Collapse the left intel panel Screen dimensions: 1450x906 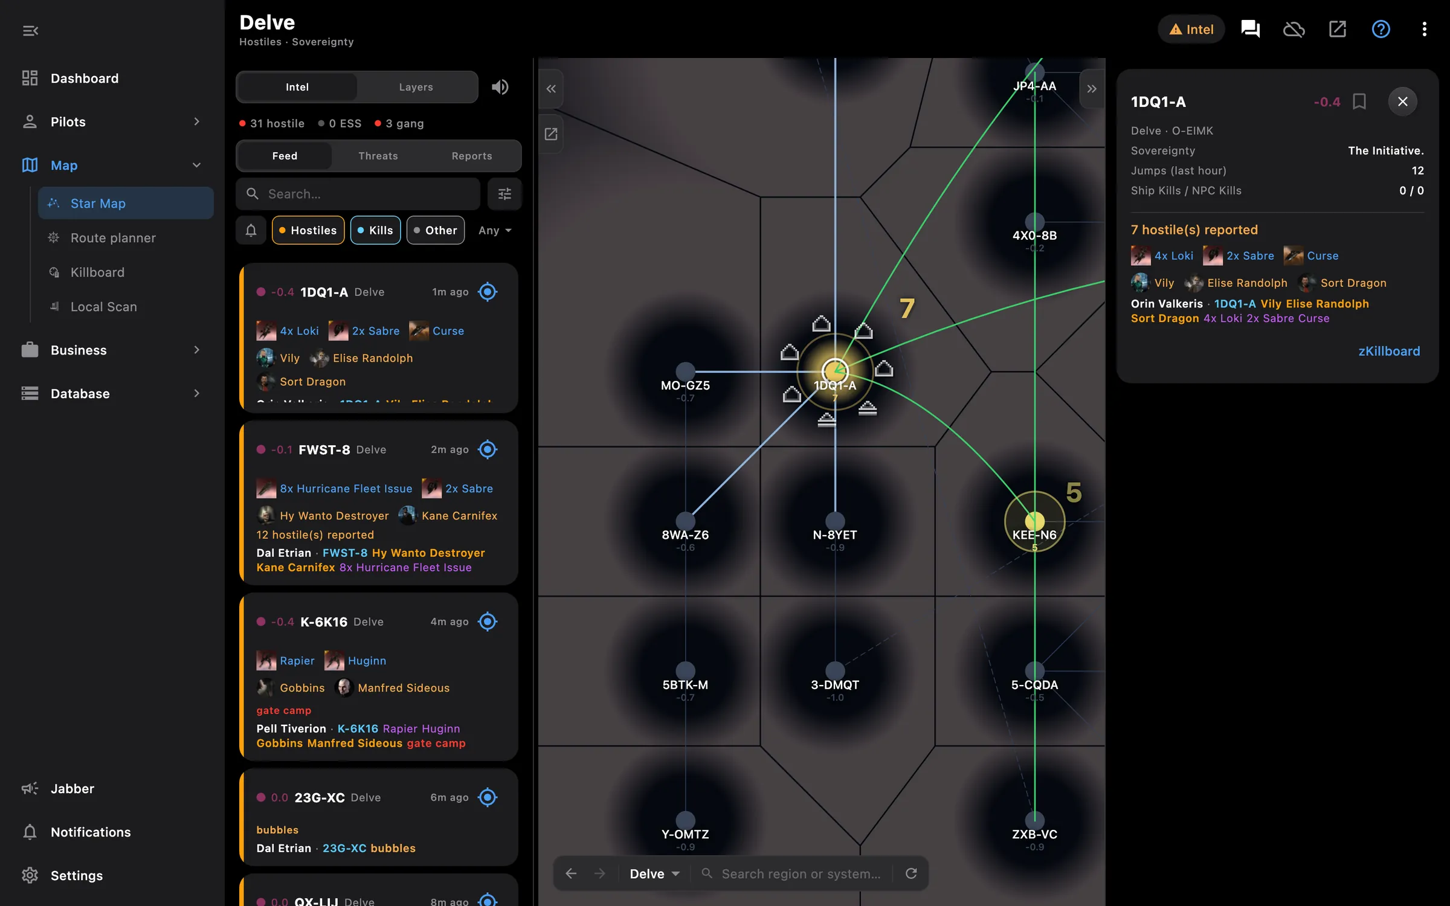(551, 89)
